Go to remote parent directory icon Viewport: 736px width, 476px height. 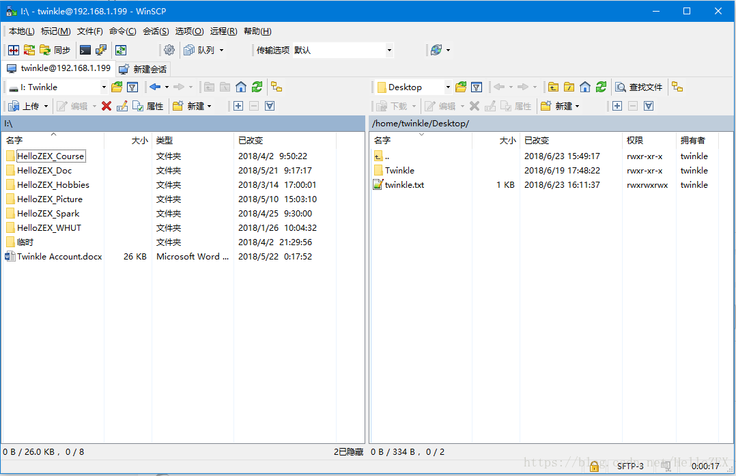pos(554,87)
